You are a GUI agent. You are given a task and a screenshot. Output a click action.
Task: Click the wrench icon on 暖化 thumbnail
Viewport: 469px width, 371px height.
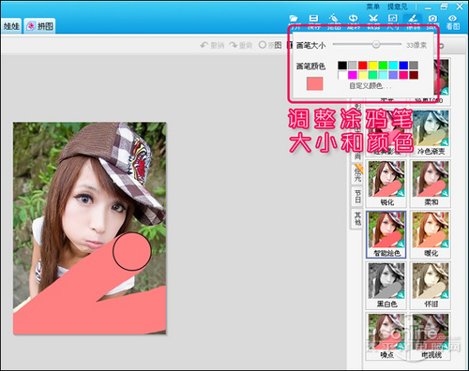click(445, 244)
